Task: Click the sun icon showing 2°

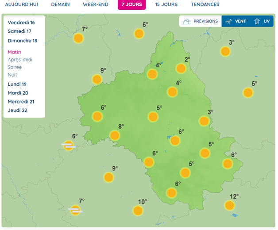Action: pyautogui.click(x=181, y=68)
